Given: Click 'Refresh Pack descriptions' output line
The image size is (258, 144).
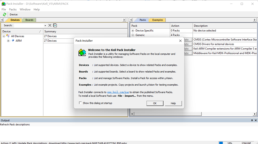Looking at the screenshot, I should click(x=15, y=125).
